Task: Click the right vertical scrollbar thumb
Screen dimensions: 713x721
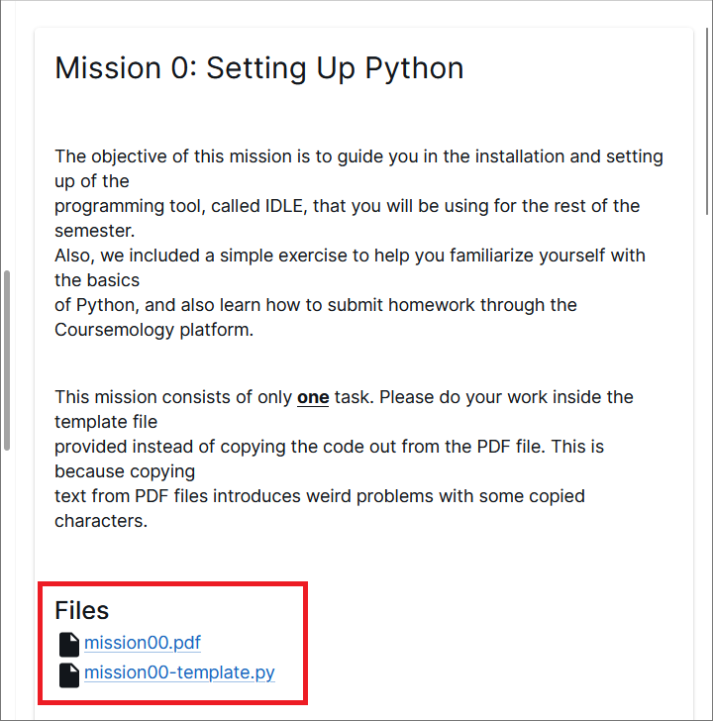Action: [x=707, y=109]
